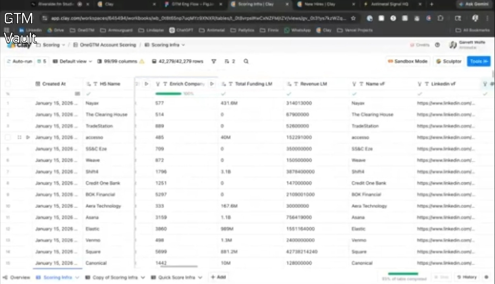
Task: Click the help question mark icon
Action: click(x=437, y=45)
